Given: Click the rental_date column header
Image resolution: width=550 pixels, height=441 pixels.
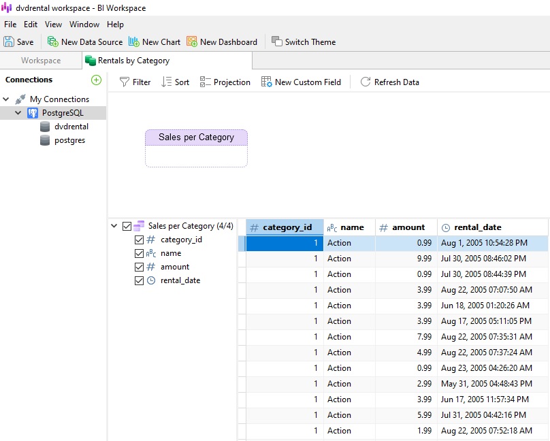Looking at the screenshot, I should coord(492,227).
